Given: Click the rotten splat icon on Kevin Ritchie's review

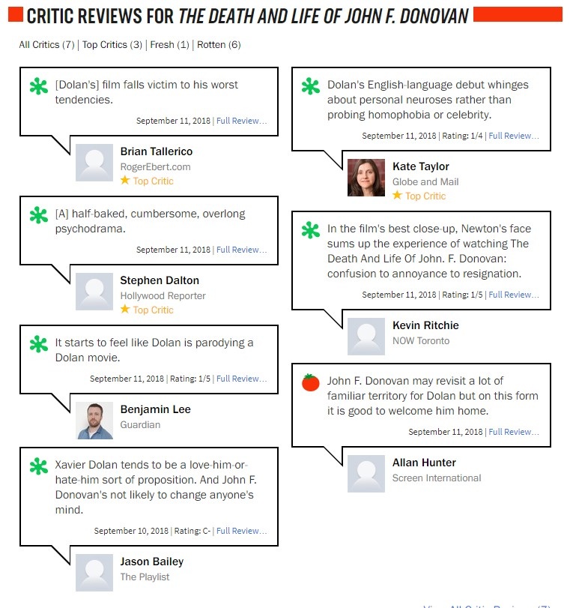Looking at the screenshot, I should click(x=311, y=230).
